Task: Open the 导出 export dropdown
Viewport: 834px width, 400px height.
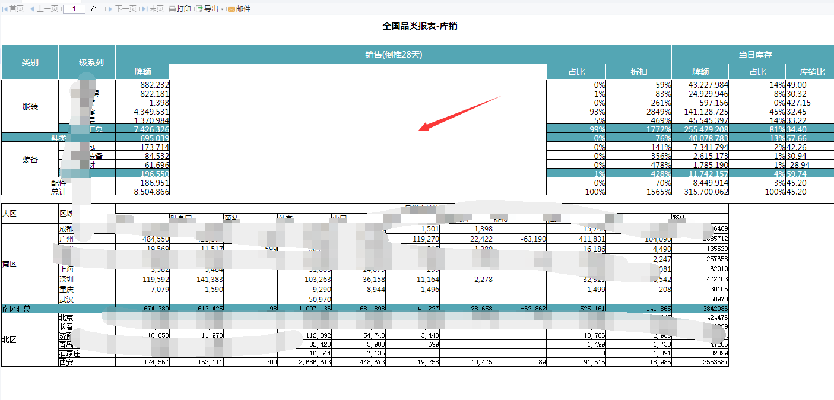Action: point(210,9)
